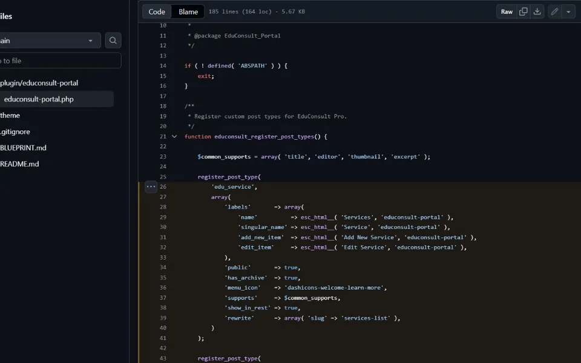Focus the Go to file input
The height and width of the screenshot is (363, 581).
click(x=61, y=60)
